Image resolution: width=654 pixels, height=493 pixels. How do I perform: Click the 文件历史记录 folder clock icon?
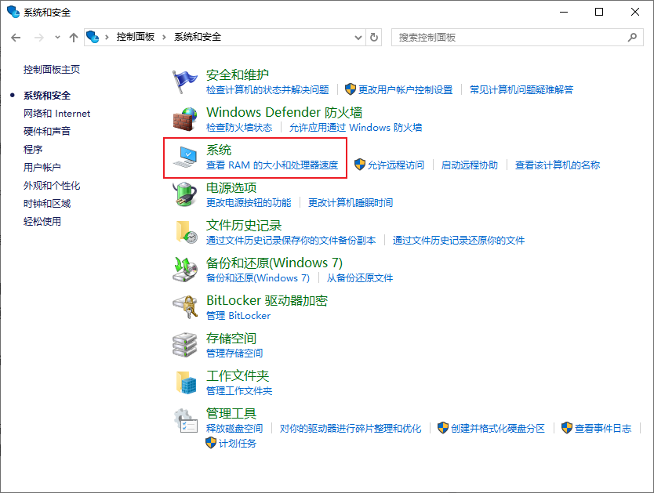187,233
